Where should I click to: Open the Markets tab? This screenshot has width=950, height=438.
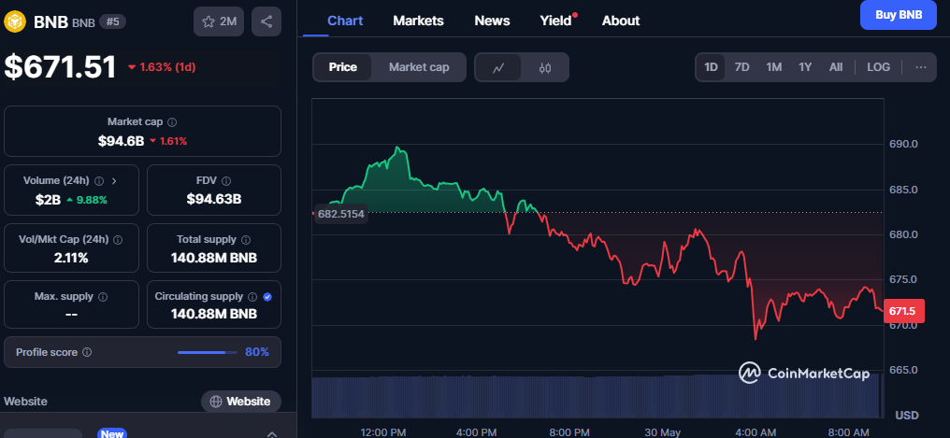tap(418, 21)
